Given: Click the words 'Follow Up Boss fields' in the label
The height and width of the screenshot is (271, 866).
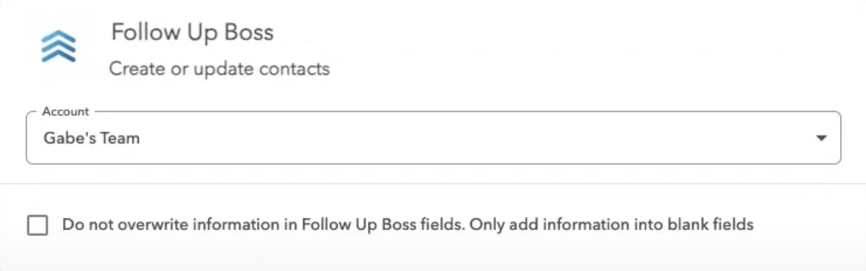Looking at the screenshot, I should (383, 225).
